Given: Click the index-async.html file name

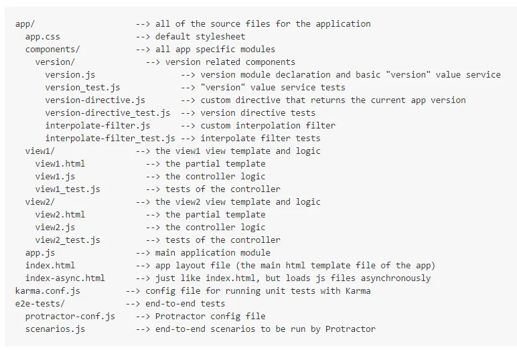Looking at the screenshot, I should [x=66, y=278].
